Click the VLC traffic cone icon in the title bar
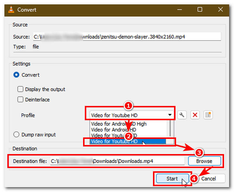The height and width of the screenshot is (192, 234). coord(11,10)
